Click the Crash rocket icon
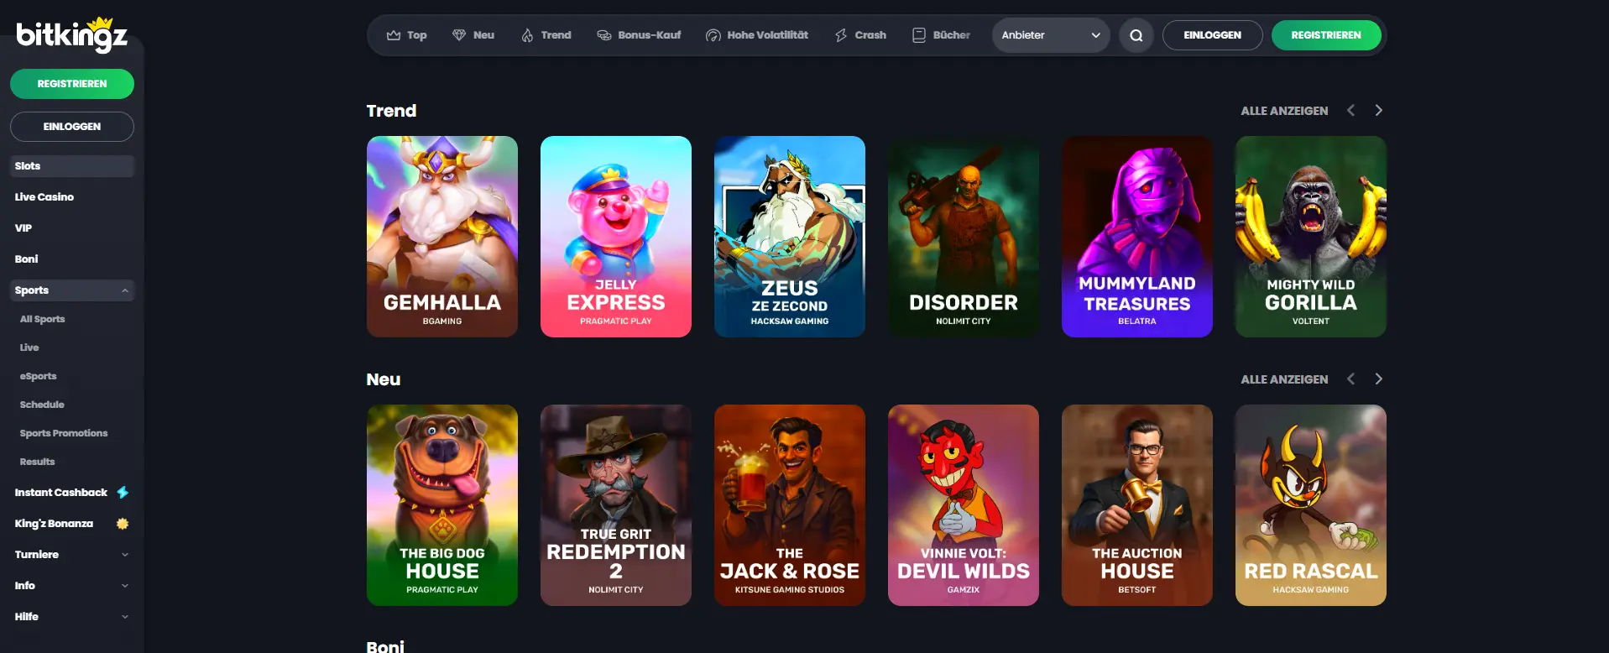Viewport: 1609px width, 653px height. click(841, 35)
